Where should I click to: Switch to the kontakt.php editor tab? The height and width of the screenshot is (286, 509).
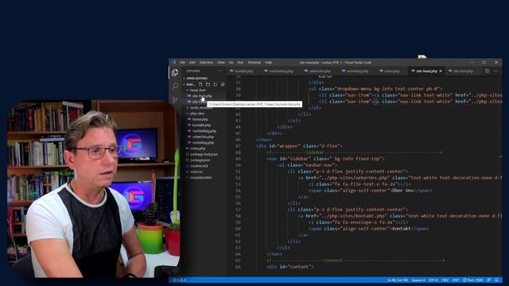pos(242,71)
